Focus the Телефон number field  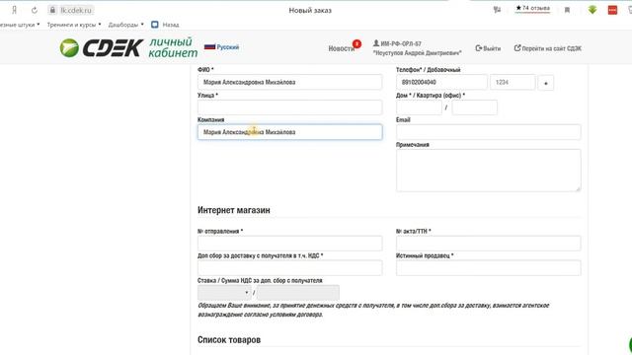pos(441,82)
